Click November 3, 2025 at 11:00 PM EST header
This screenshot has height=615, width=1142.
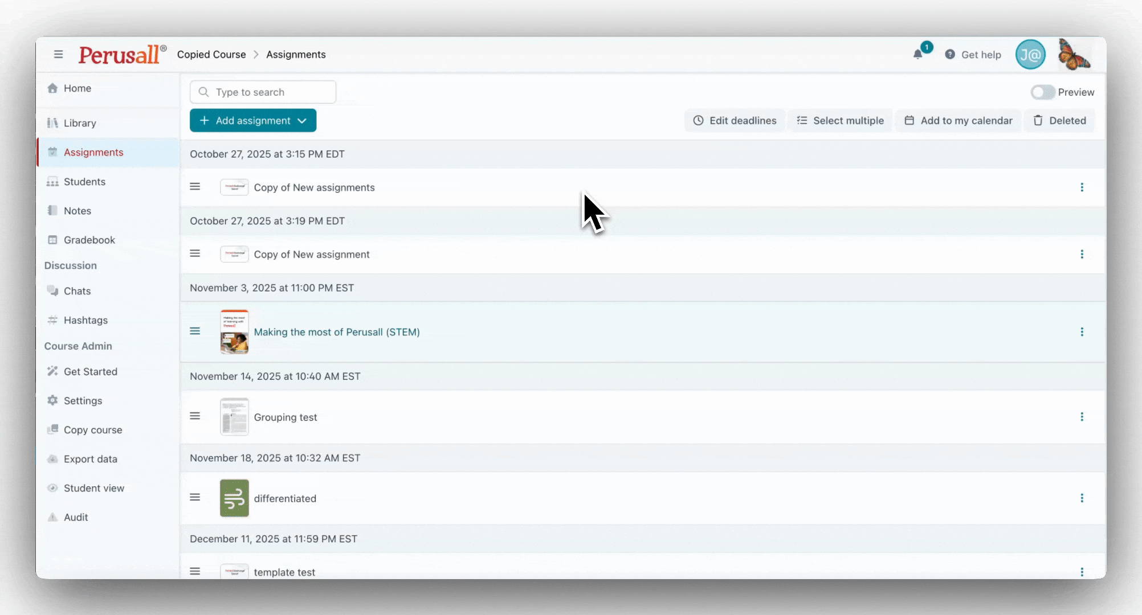[x=272, y=288]
